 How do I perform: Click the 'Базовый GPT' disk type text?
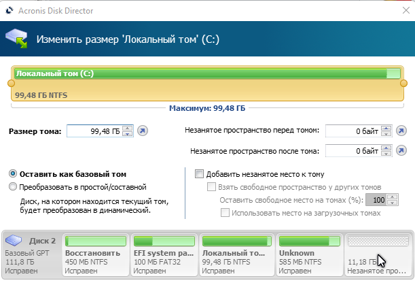pyautogui.click(x=27, y=253)
